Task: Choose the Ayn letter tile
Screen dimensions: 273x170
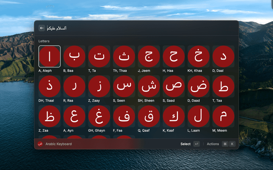Action: tap(74, 116)
